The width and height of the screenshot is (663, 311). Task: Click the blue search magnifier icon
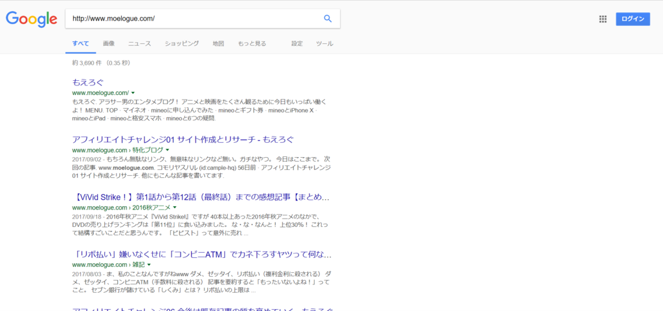pos(328,19)
